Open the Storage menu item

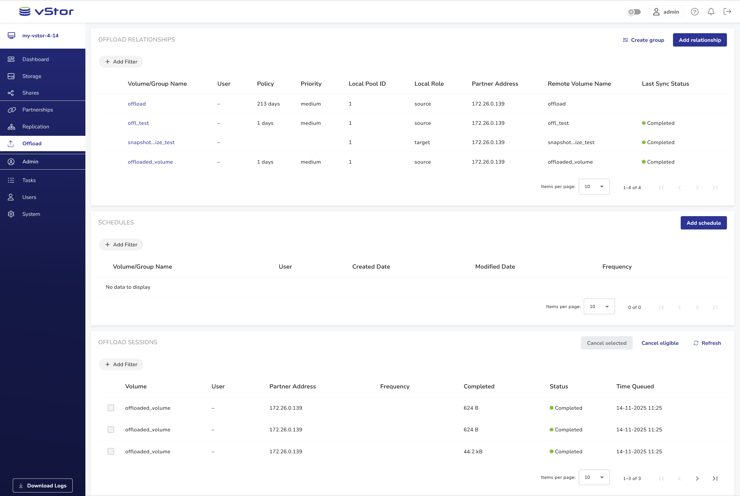pyautogui.click(x=32, y=76)
